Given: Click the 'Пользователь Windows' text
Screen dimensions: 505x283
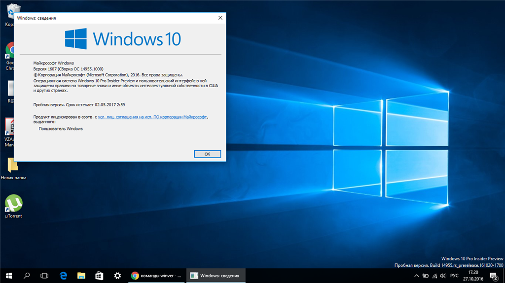Looking at the screenshot, I should coord(61,128).
